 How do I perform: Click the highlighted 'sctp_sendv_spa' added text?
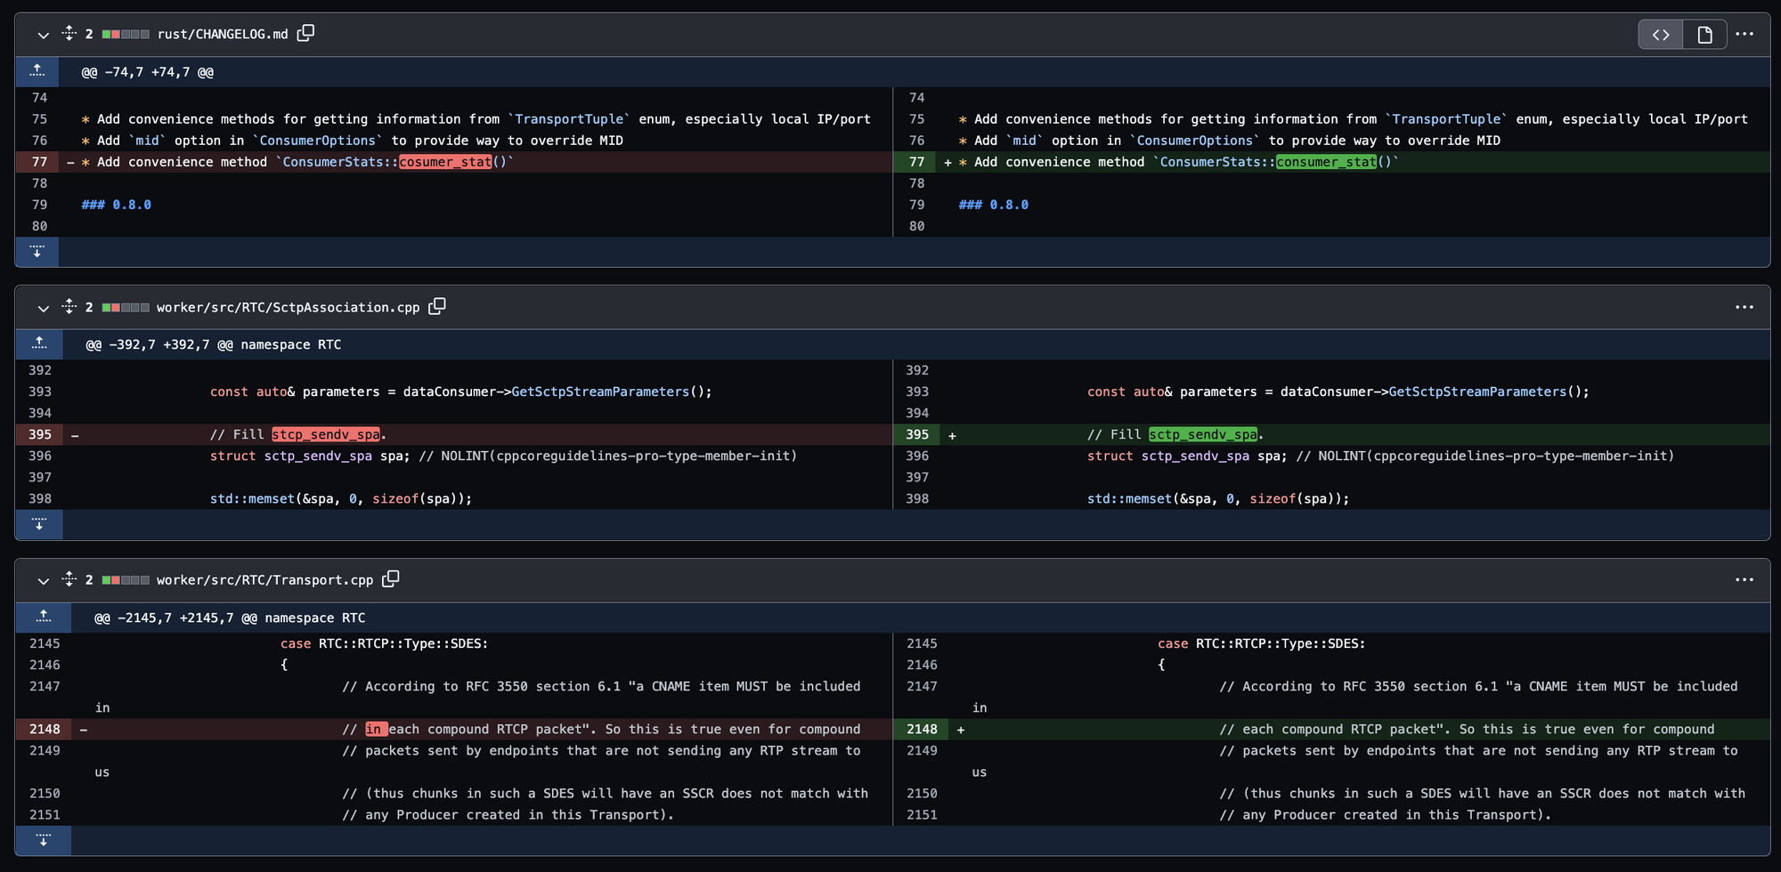(x=1203, y=434)
